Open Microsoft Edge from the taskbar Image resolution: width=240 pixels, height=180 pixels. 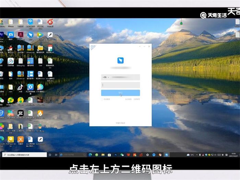pyautogui.click(x=91, y=155)
